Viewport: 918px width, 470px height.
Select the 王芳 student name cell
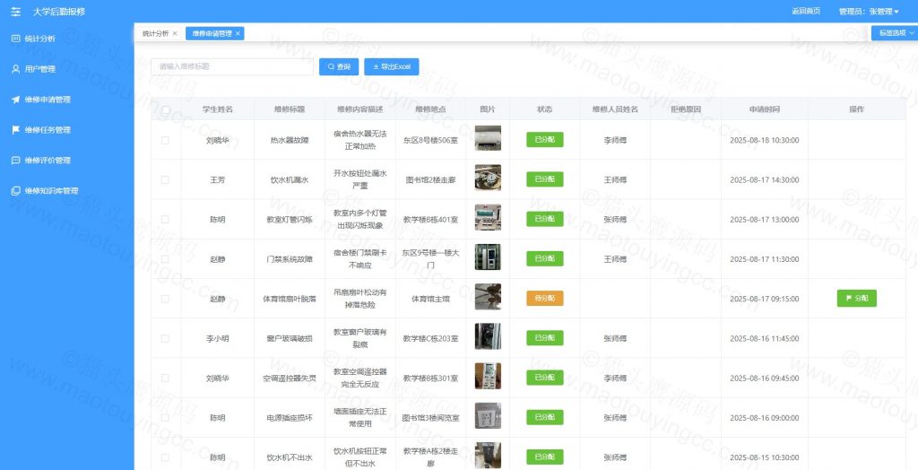coord(217,180)
